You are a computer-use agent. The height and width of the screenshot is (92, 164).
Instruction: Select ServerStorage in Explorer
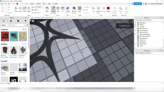[143, 38]
